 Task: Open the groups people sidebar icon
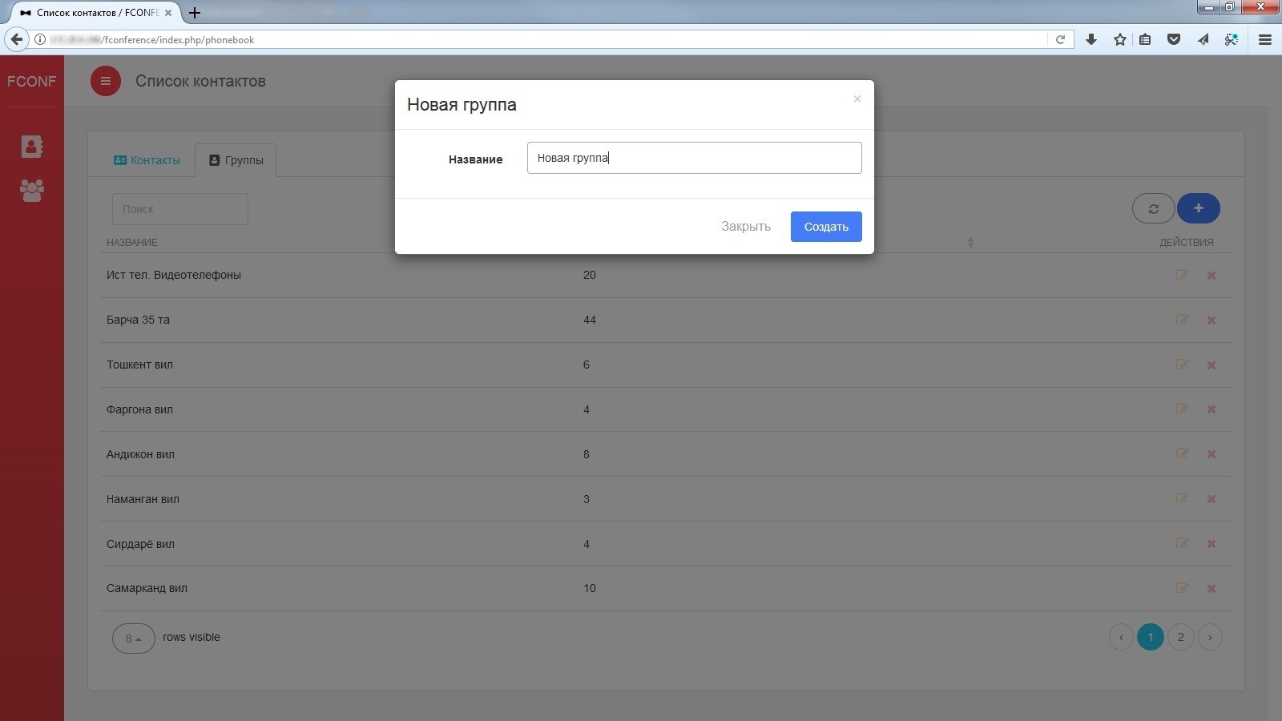tap(32, 190)
